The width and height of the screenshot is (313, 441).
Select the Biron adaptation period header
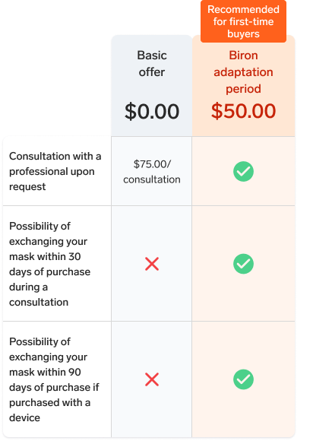244,86
